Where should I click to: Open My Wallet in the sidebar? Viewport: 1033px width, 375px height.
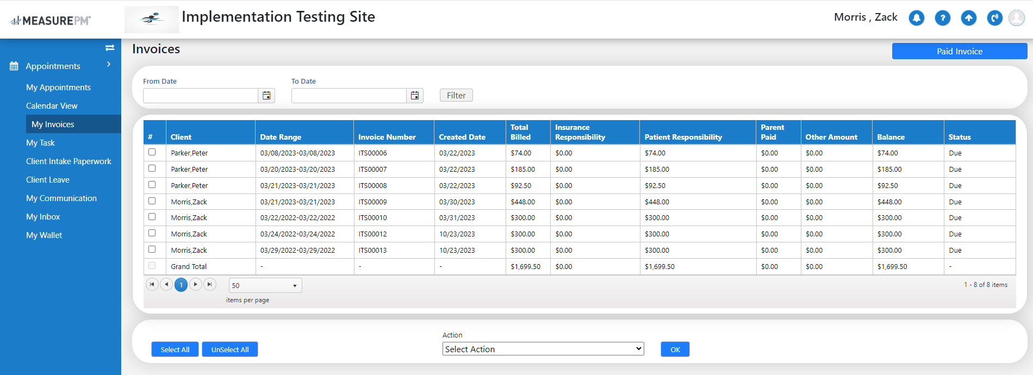44,235
